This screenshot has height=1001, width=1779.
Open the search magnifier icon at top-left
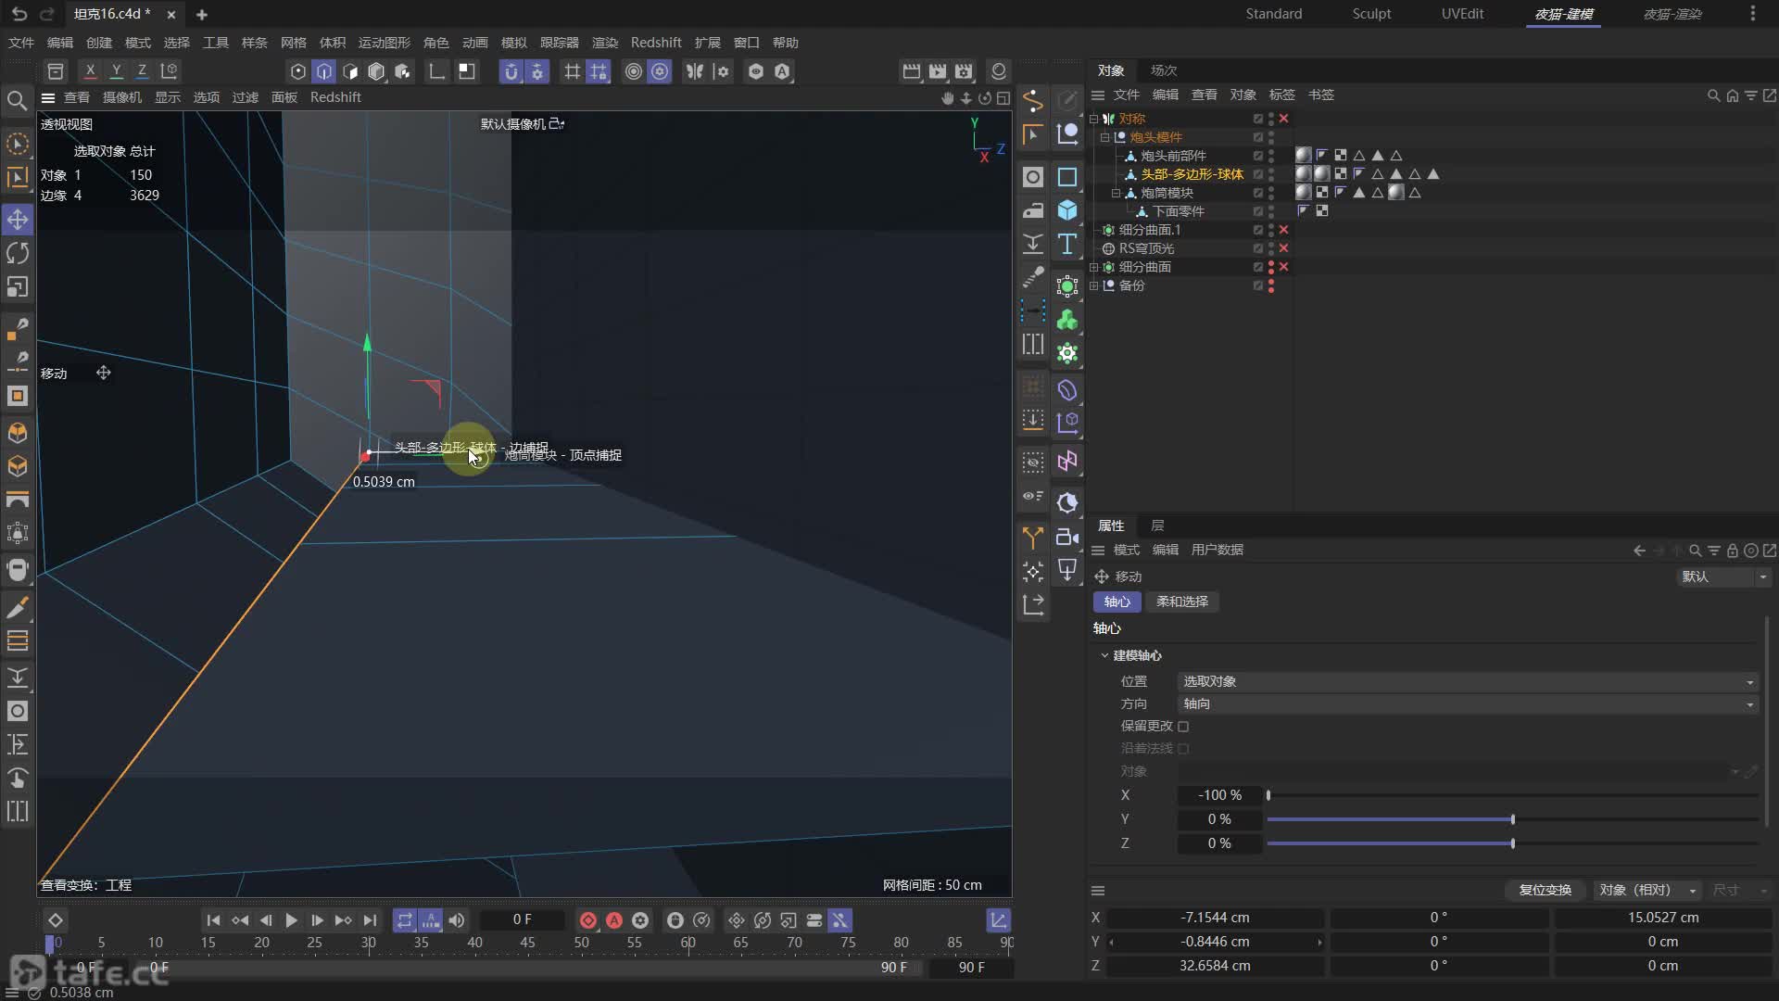17,100
